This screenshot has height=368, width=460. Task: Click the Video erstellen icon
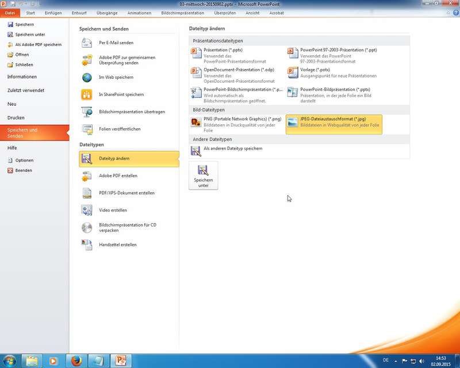87,210
